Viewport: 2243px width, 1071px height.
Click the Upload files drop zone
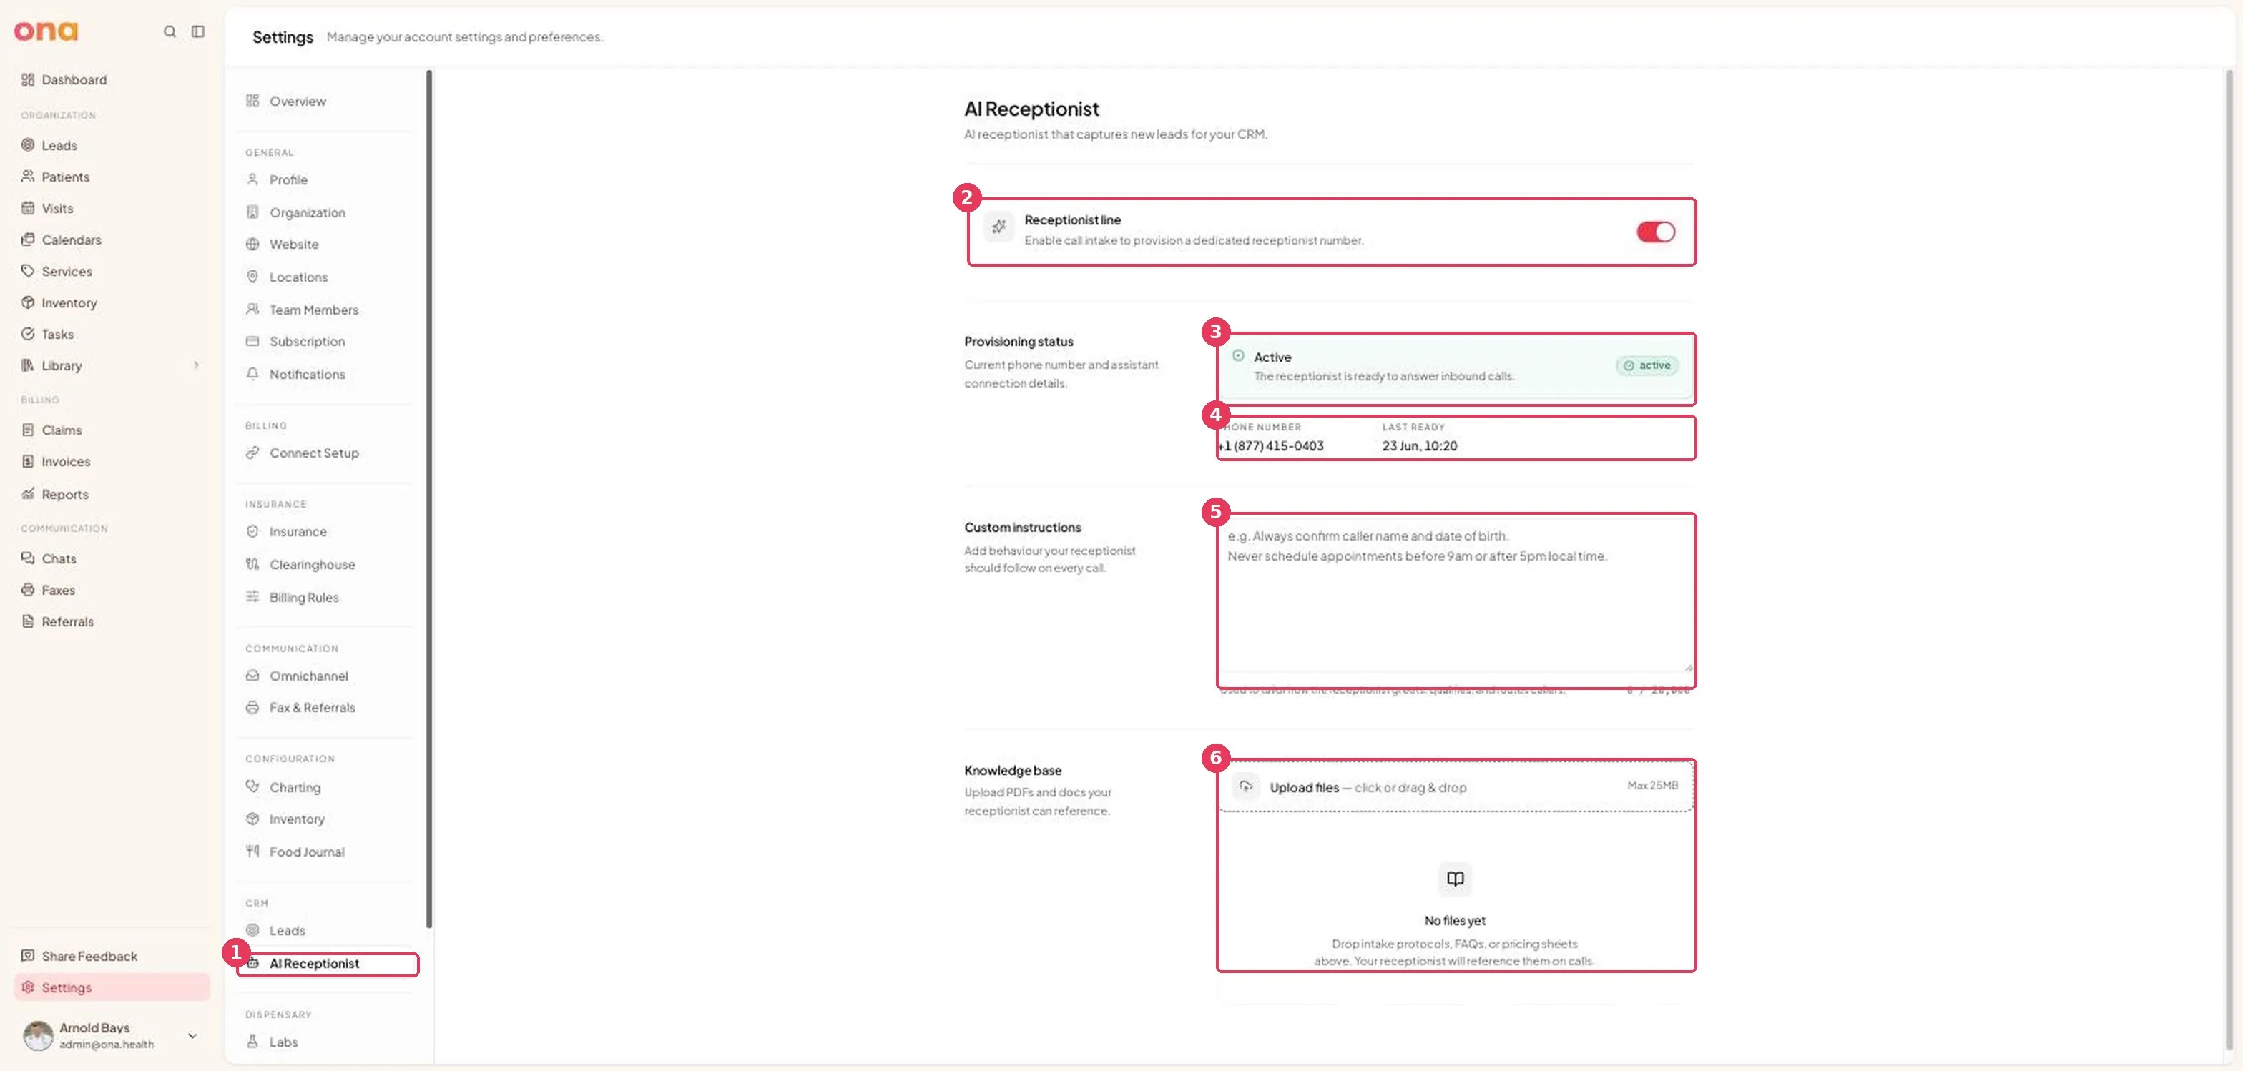tap(1455, 787)
